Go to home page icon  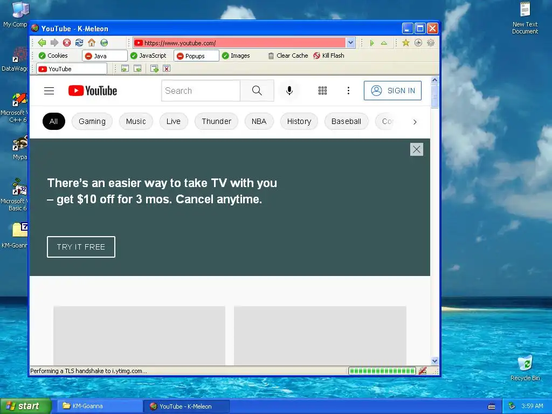coord(92,43)
